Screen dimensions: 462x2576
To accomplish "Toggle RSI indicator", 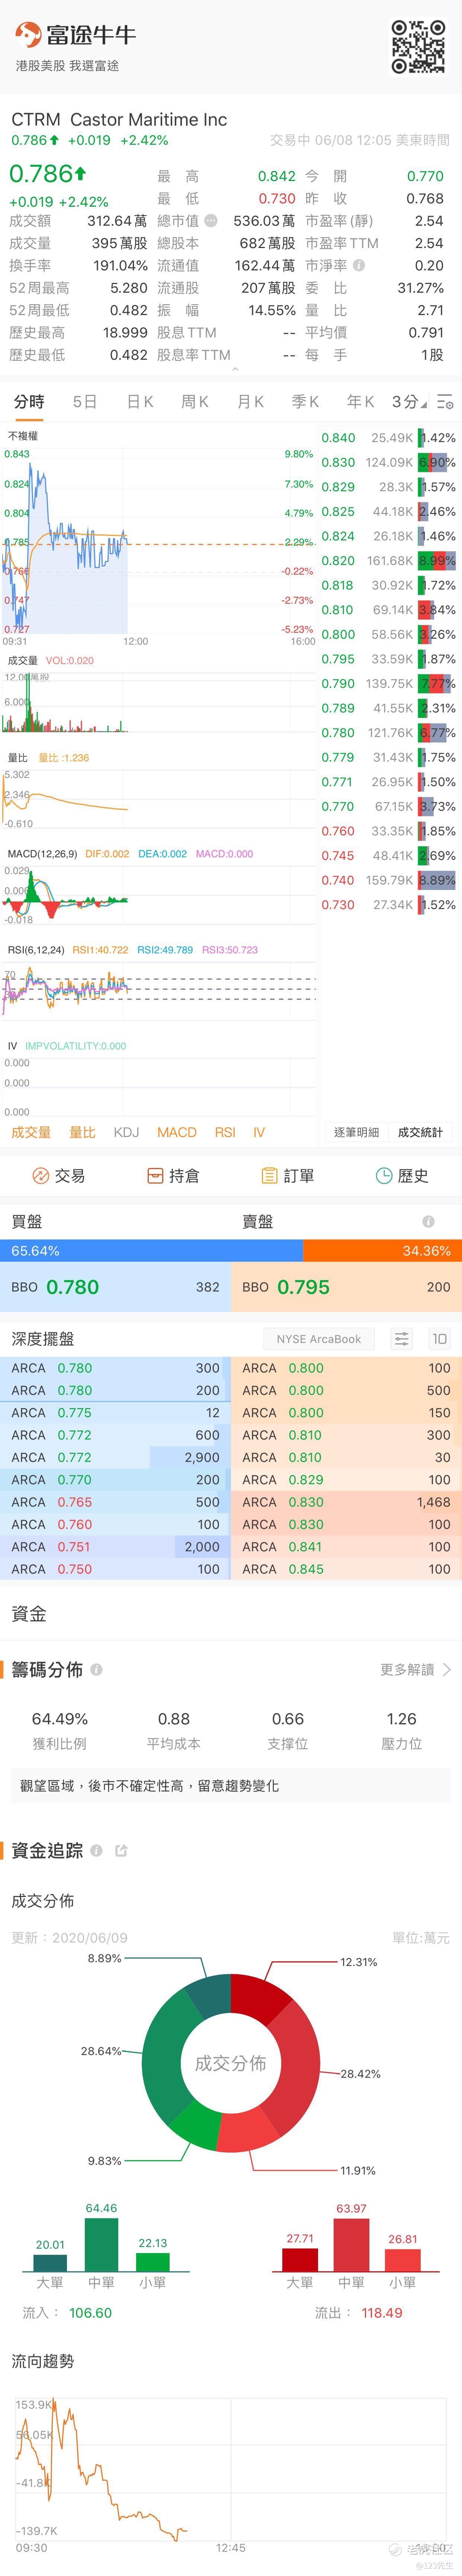I will coord(225,1132).
